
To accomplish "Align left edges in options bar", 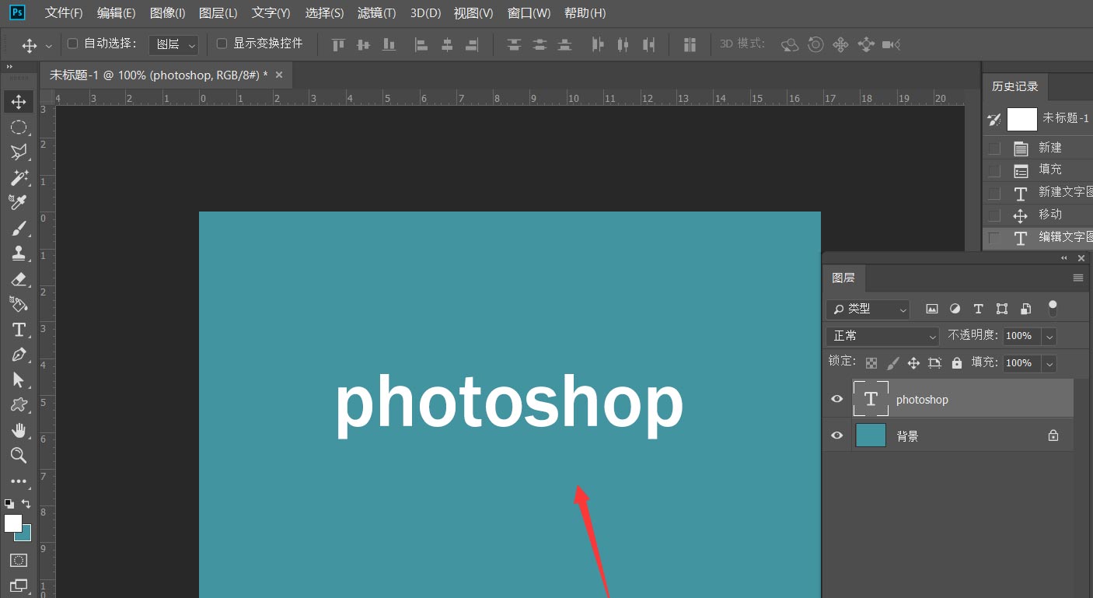I will (x=421, y=44).
